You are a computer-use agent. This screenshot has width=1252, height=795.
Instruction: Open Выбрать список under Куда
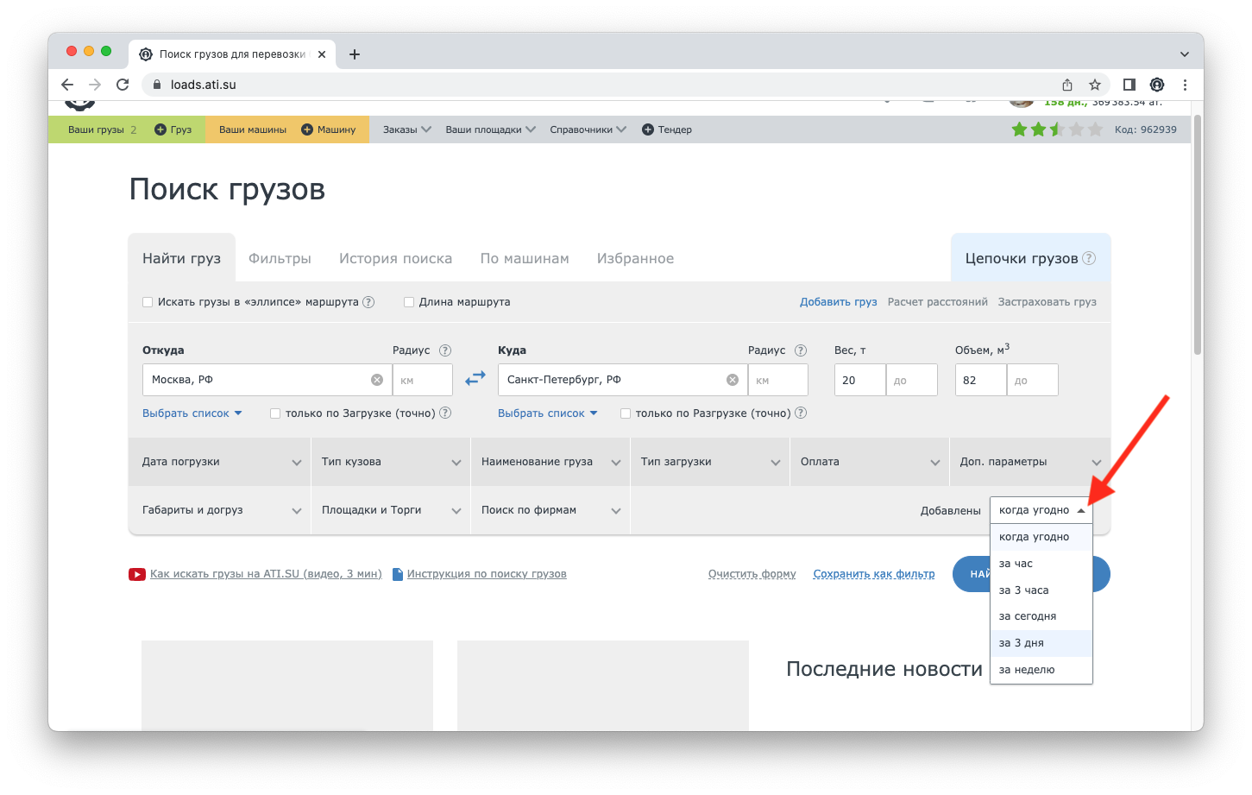pos(547,413)
